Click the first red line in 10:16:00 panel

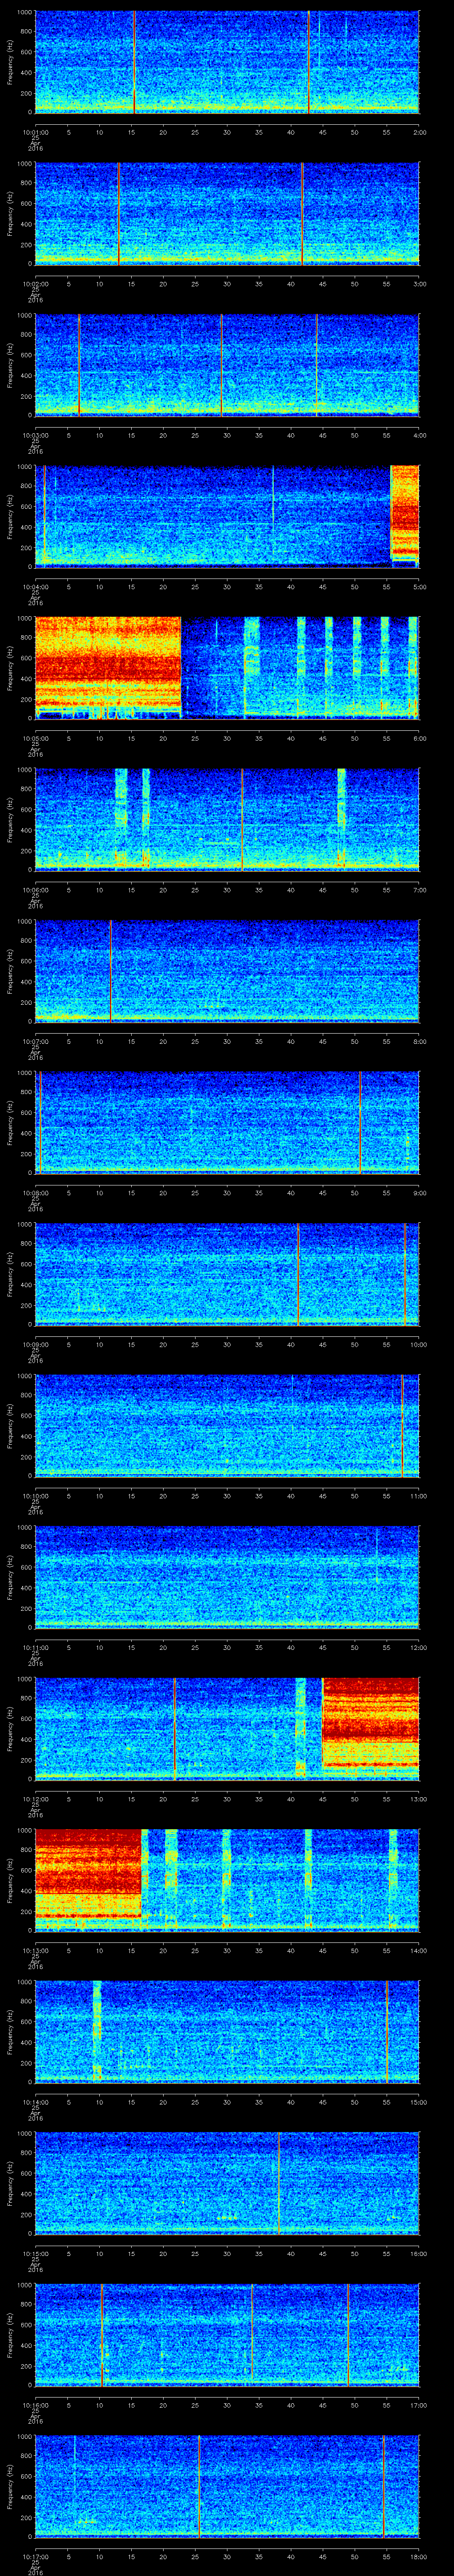coord(102,2334)
